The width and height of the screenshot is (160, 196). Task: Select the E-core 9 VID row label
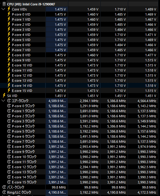point(21,60)
